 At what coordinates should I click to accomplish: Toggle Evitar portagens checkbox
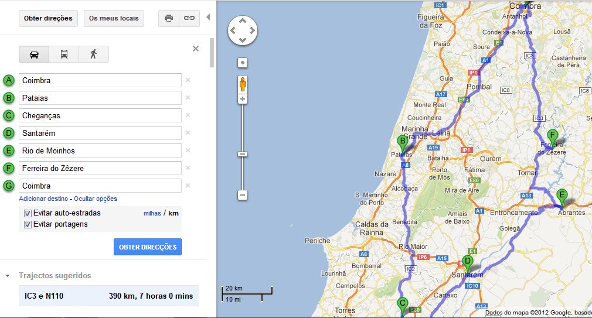pyautogui.click(x=28, y=225)
